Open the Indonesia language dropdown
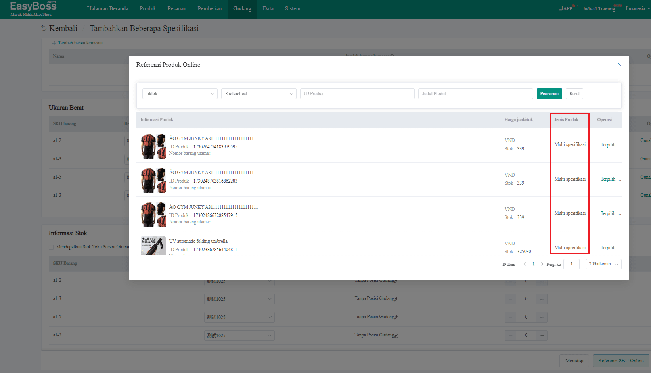The image size is (651, 373). pos(638,8)
